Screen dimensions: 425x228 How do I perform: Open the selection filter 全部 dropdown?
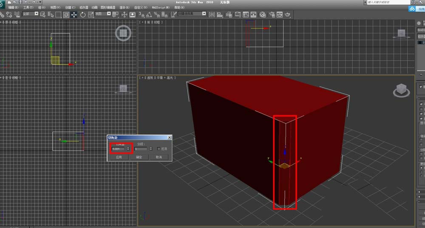coord(31,14)
